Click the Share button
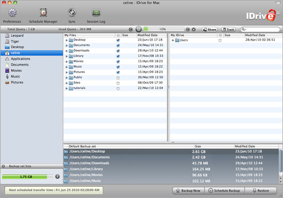 pos(209,30)
